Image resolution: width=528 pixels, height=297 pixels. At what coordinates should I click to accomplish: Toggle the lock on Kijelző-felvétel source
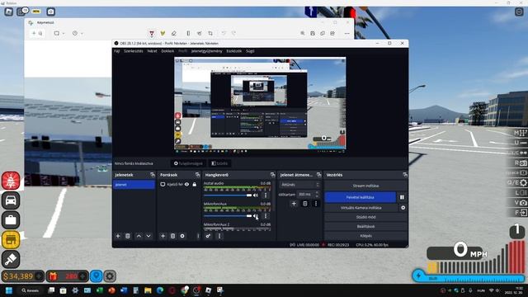click(195, 185)
